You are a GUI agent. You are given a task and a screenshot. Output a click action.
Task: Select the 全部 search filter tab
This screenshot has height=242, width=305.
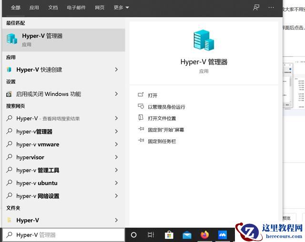tap(16, 8)
